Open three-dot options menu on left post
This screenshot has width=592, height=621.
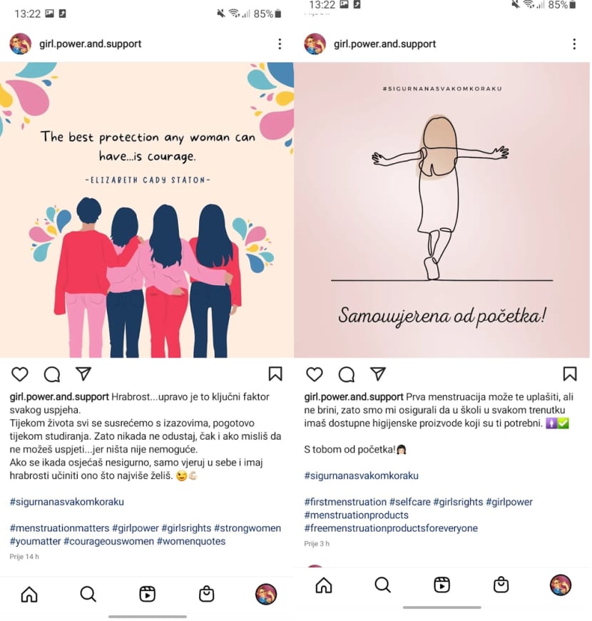click(x=280, y=44)
